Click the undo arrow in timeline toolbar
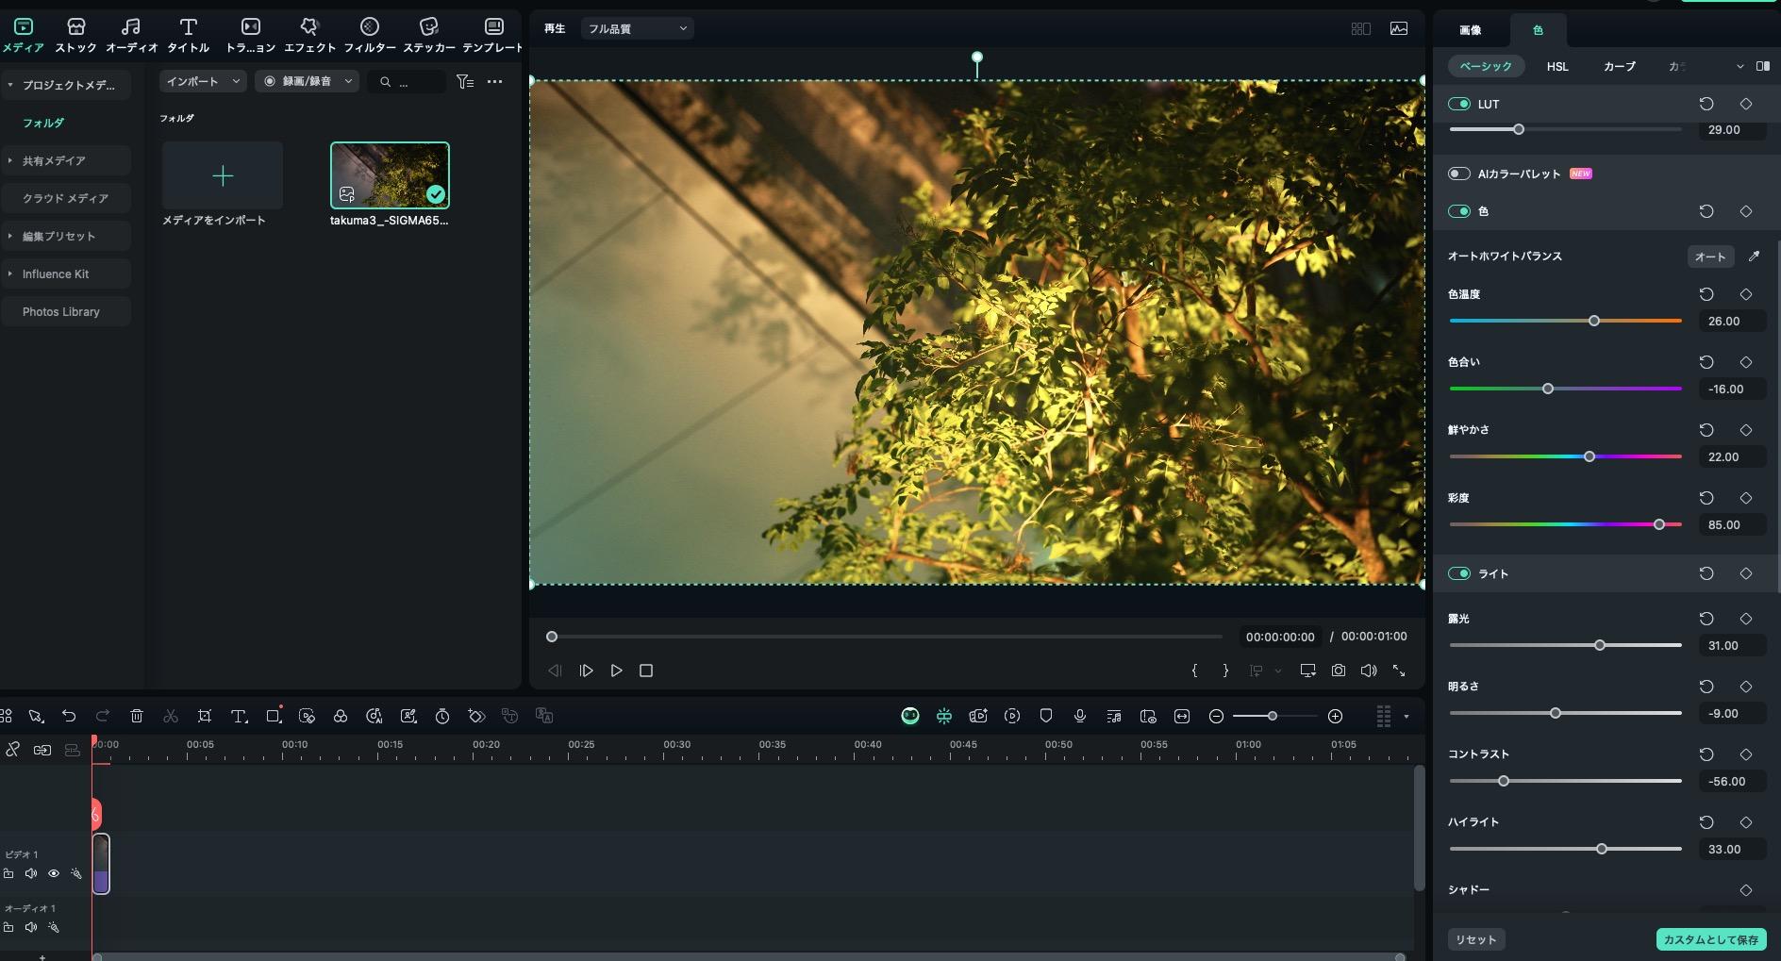Screen dimensions: 1781x961 (x=69, y=716)
